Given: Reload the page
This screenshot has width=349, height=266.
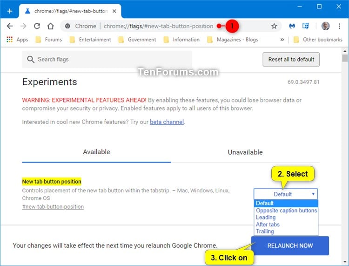Looking at the screenshot, I should pos(37,26).
